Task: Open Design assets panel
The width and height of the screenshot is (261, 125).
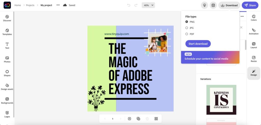Action: pyautogui.click(x=7, y=87)
